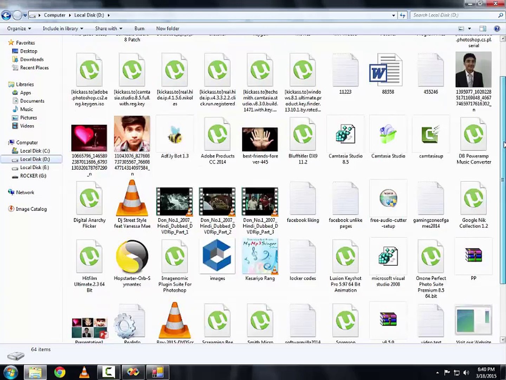Select microsoft visual studio 2008 installer

(388, 256)
